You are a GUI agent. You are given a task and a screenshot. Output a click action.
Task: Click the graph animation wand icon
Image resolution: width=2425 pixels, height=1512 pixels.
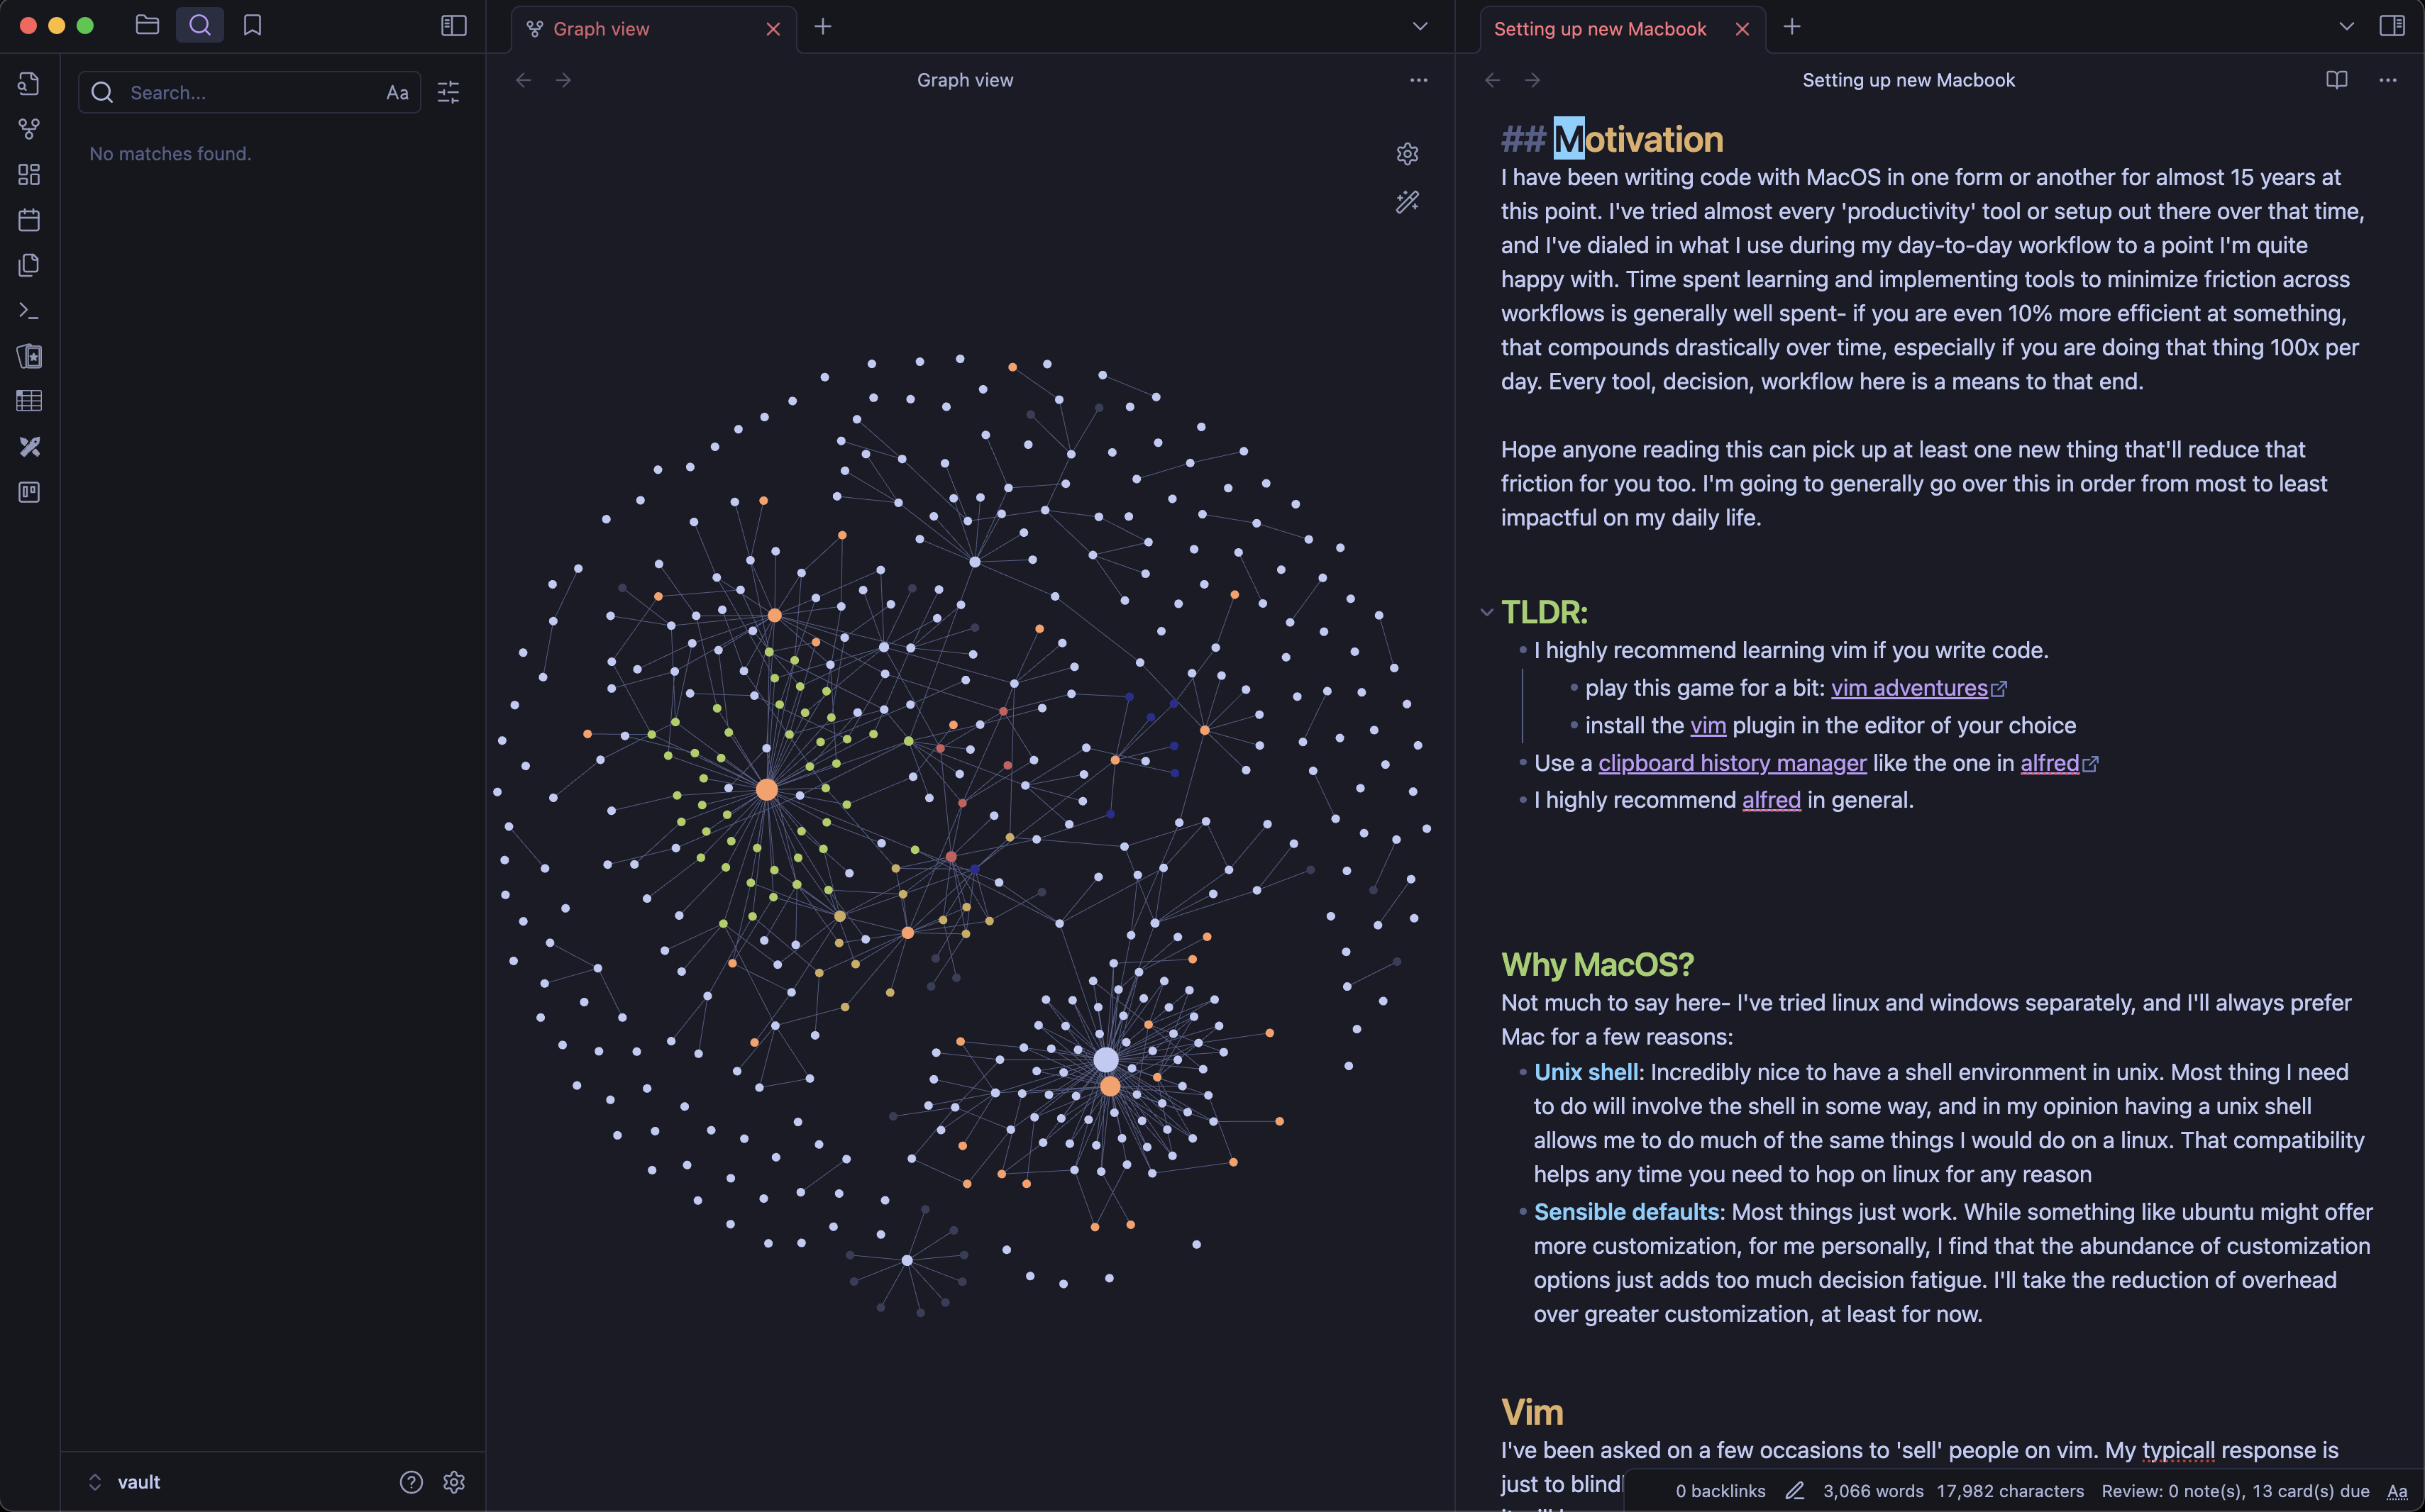coord(1407,202)
